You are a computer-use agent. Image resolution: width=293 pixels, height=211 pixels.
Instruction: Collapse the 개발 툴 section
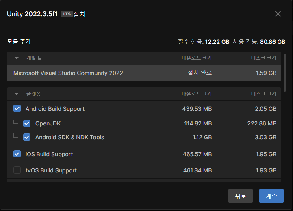[17, 58]
